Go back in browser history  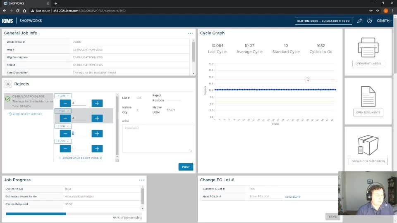click(4, 11)
